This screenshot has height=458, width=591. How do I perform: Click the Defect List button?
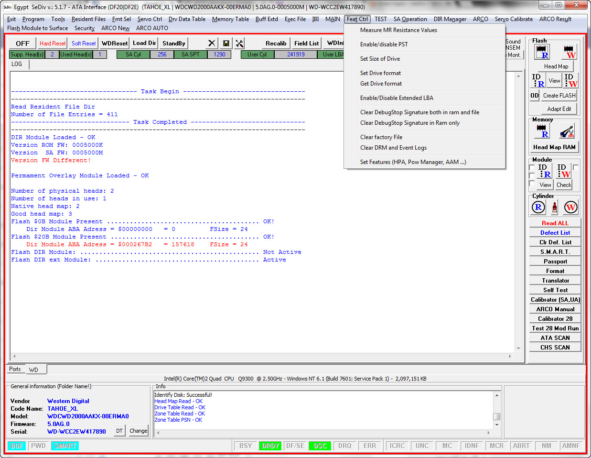555,233
